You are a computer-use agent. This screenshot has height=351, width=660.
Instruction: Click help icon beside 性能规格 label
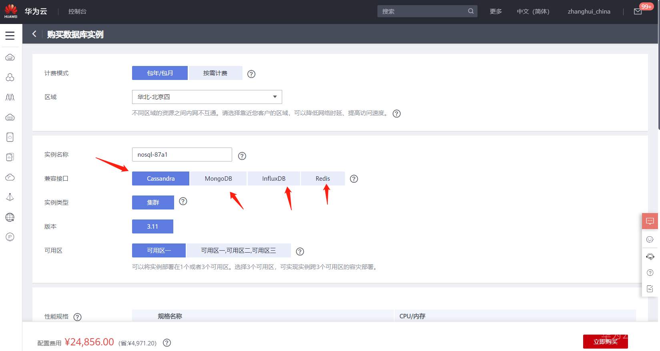(x=78, y=317)
